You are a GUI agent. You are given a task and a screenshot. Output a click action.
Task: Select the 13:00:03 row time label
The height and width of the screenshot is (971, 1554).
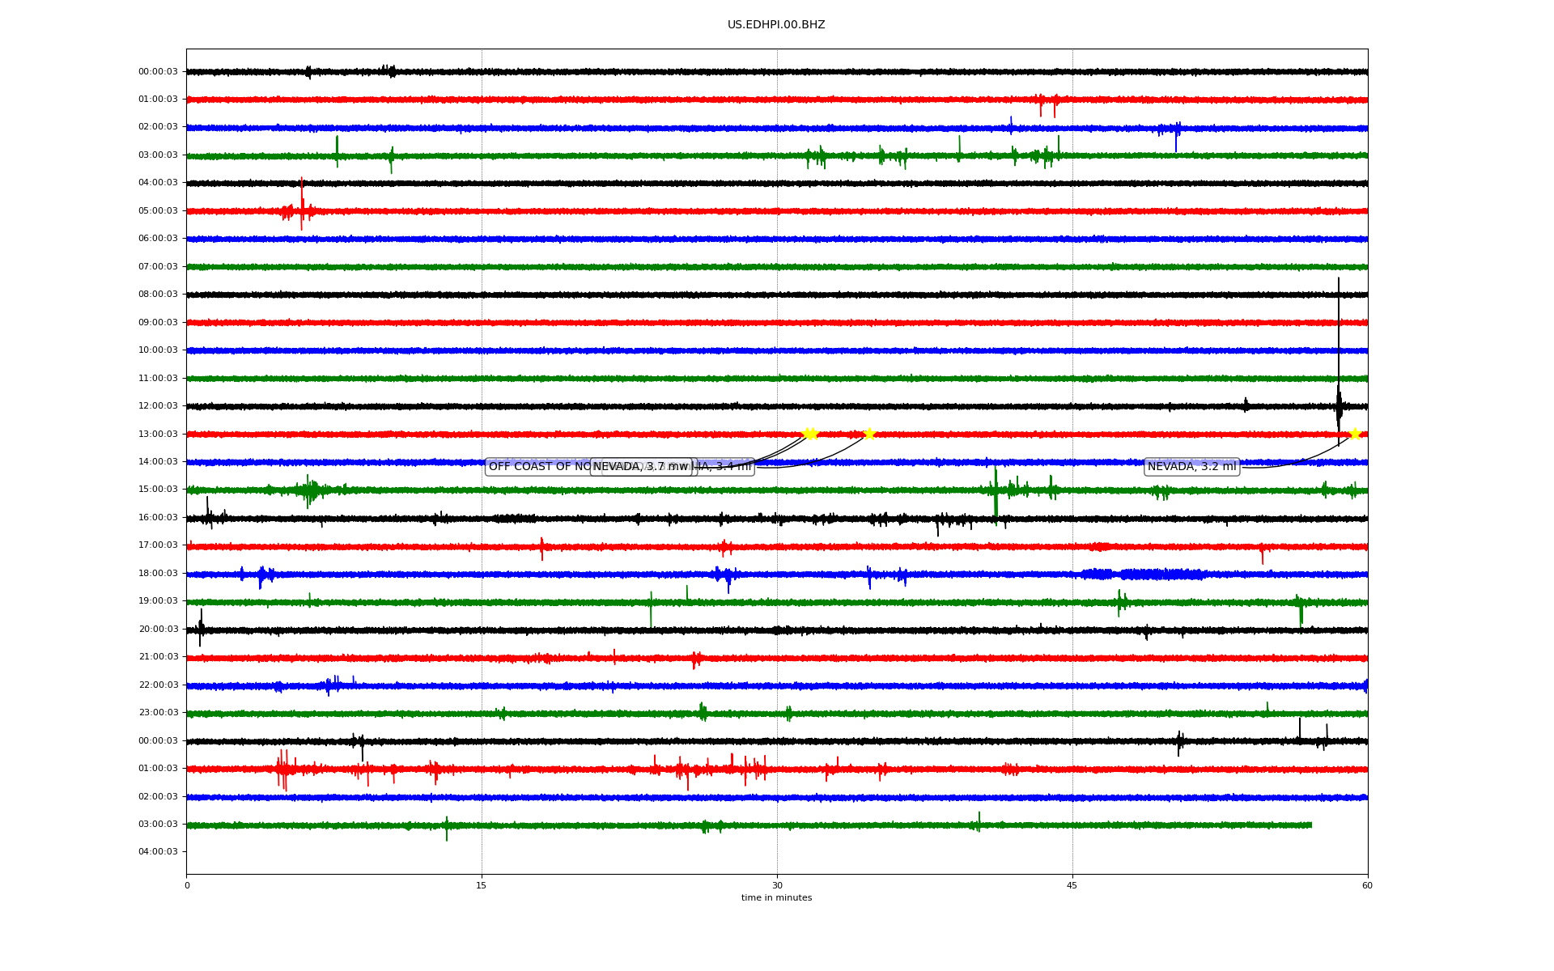point(158,435)
